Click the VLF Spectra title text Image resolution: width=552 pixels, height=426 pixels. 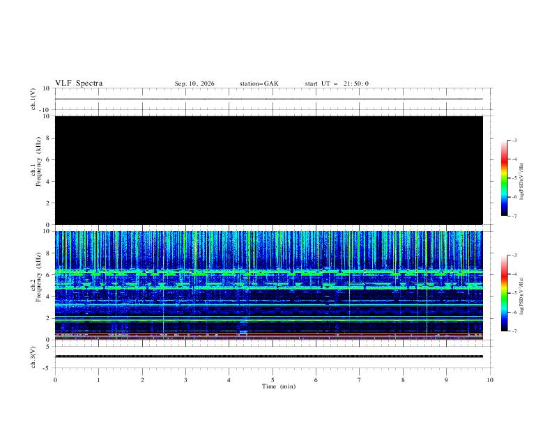point(79,84)
